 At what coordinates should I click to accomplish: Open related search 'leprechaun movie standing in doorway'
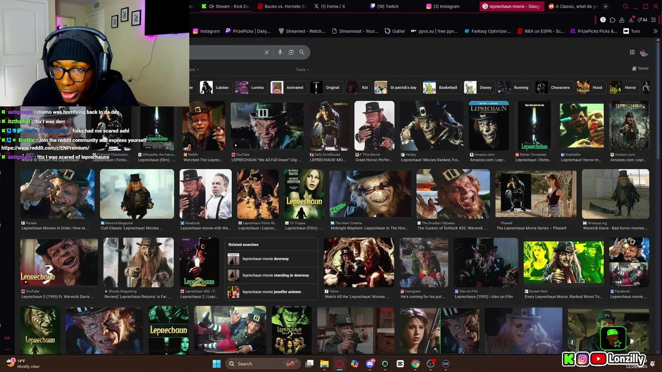272,275
